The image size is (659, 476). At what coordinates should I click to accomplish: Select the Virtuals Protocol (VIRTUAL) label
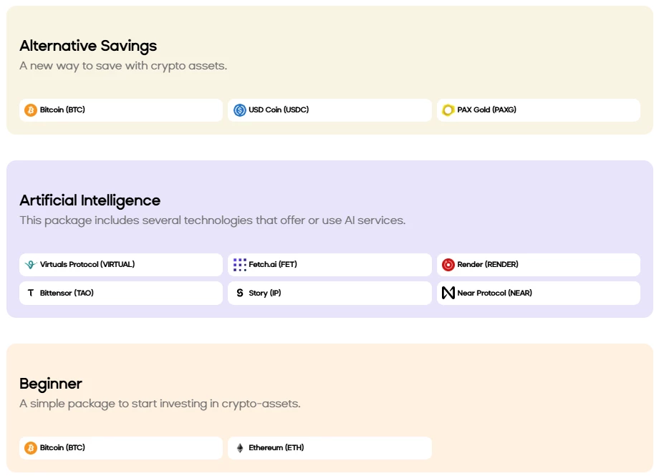(x=87, y=264)
